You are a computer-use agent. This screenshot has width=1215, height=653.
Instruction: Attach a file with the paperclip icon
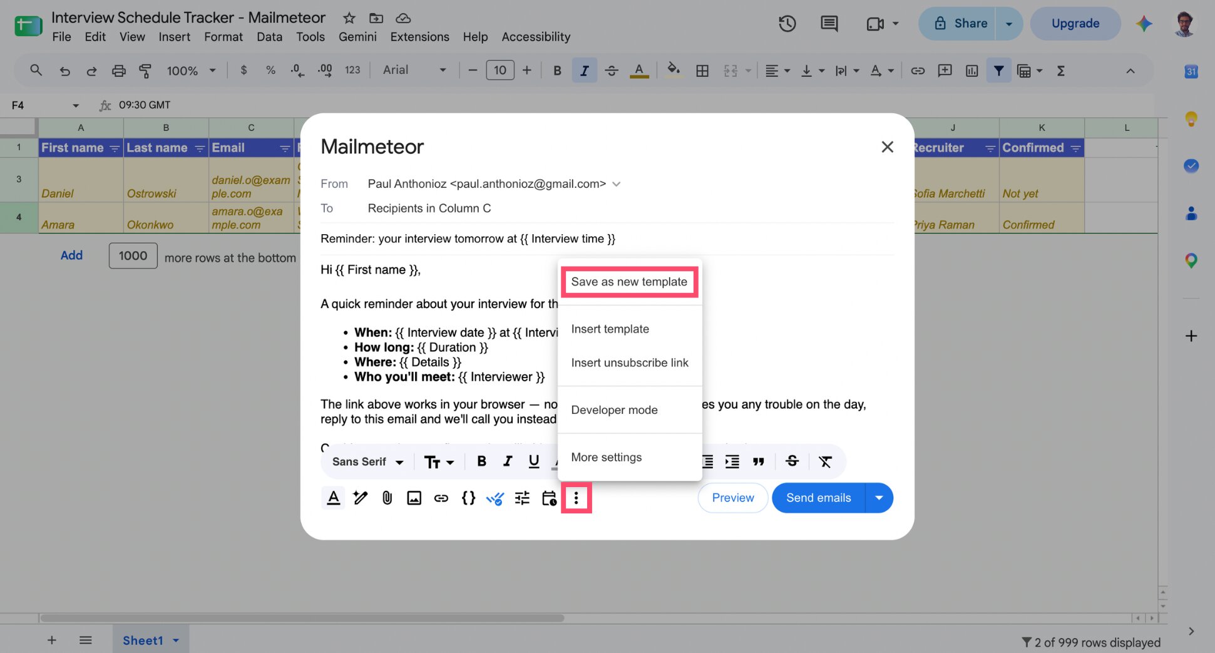coord(387,498)
